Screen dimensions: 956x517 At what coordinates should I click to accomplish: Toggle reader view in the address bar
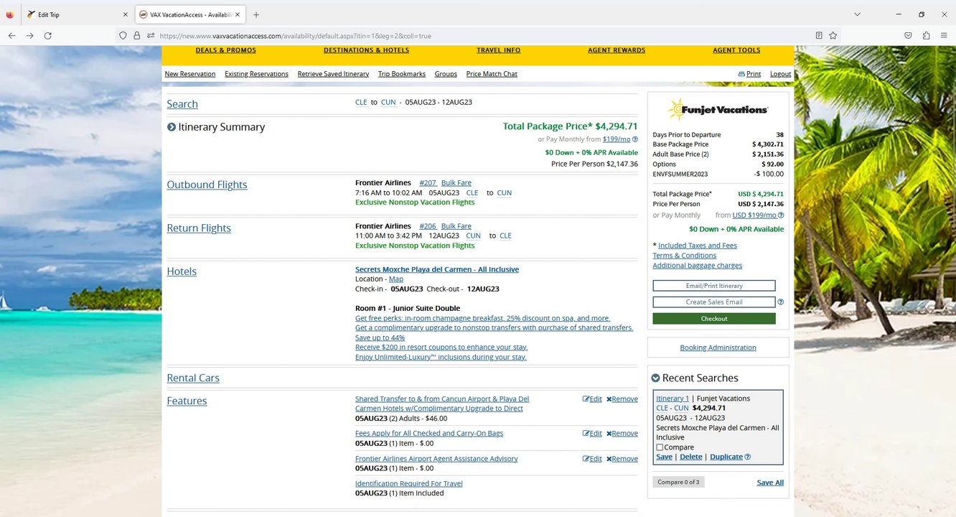819,35
